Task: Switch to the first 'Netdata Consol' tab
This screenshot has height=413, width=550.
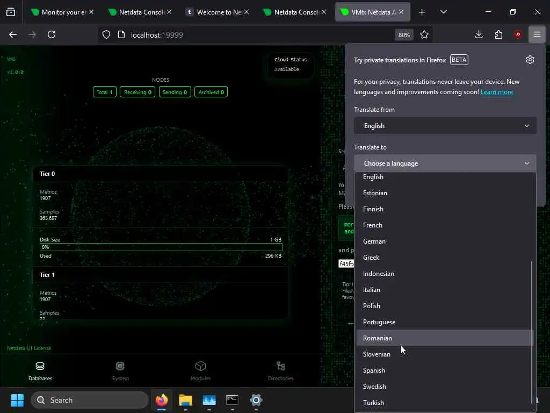Action: click(x=140, y=12)
